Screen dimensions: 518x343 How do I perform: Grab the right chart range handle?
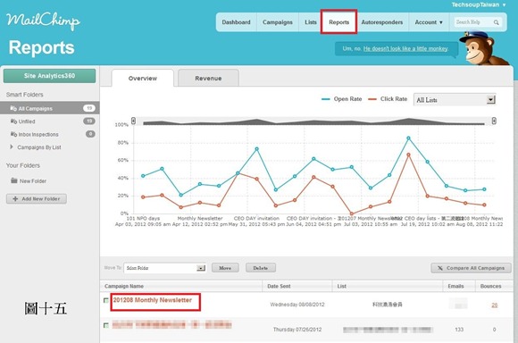tap(494, 121)
